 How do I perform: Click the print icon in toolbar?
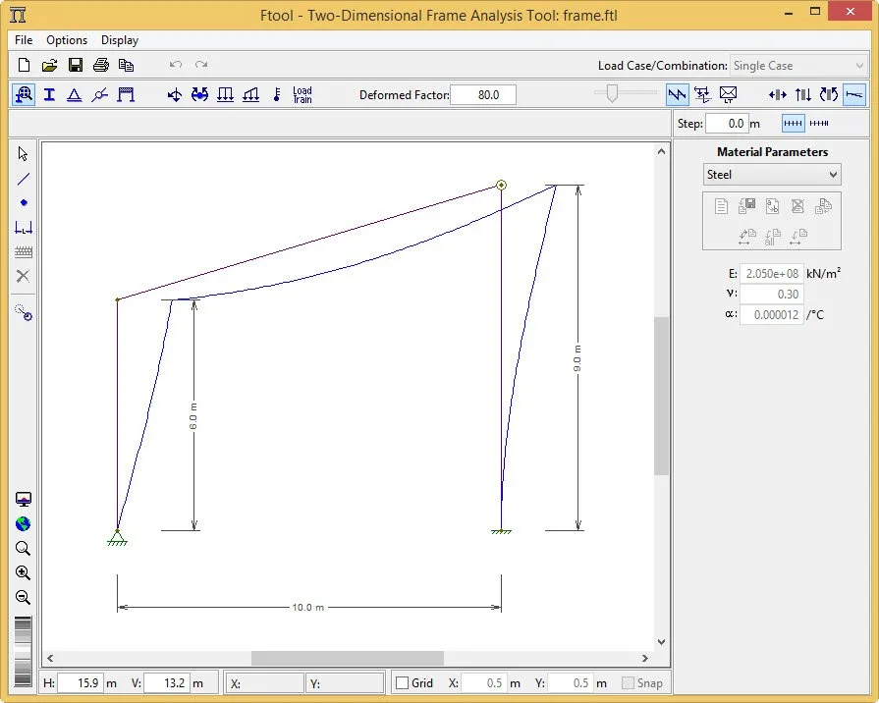point(101,65)
